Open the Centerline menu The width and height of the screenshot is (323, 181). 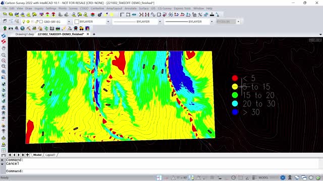click(x=97, y=9)
